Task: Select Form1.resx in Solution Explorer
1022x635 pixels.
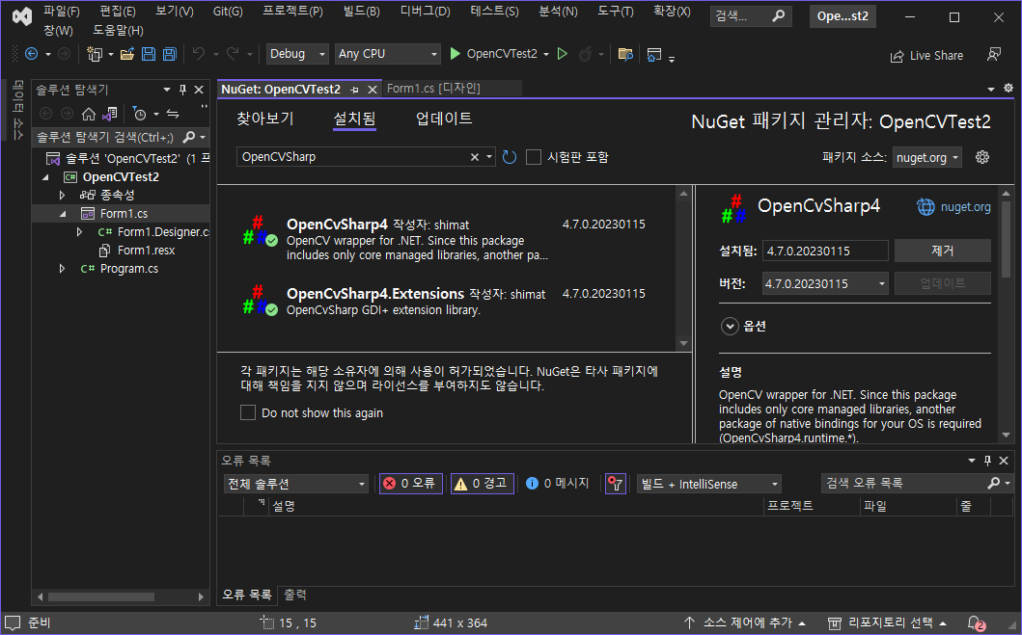Action: coord(146,251)
